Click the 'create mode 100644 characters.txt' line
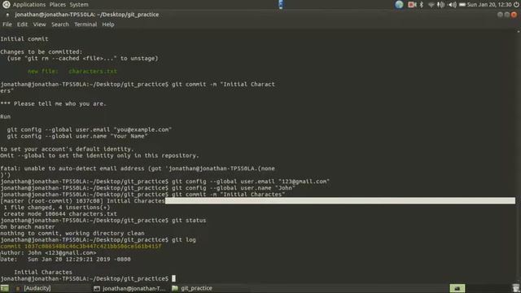Viewport: 521px width, 293px height. [x=60, y=214]
